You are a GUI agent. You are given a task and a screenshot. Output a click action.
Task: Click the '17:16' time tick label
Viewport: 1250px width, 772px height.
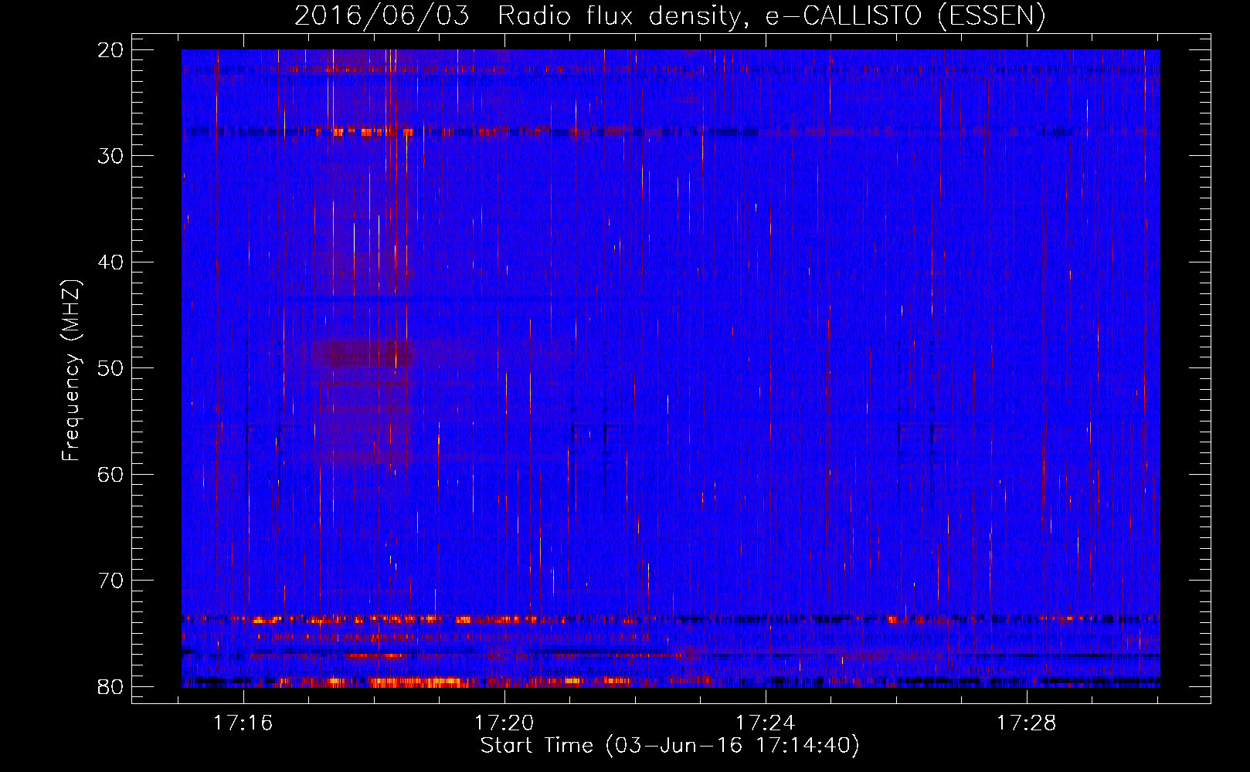pyautogui.click(x=243, y=723)
